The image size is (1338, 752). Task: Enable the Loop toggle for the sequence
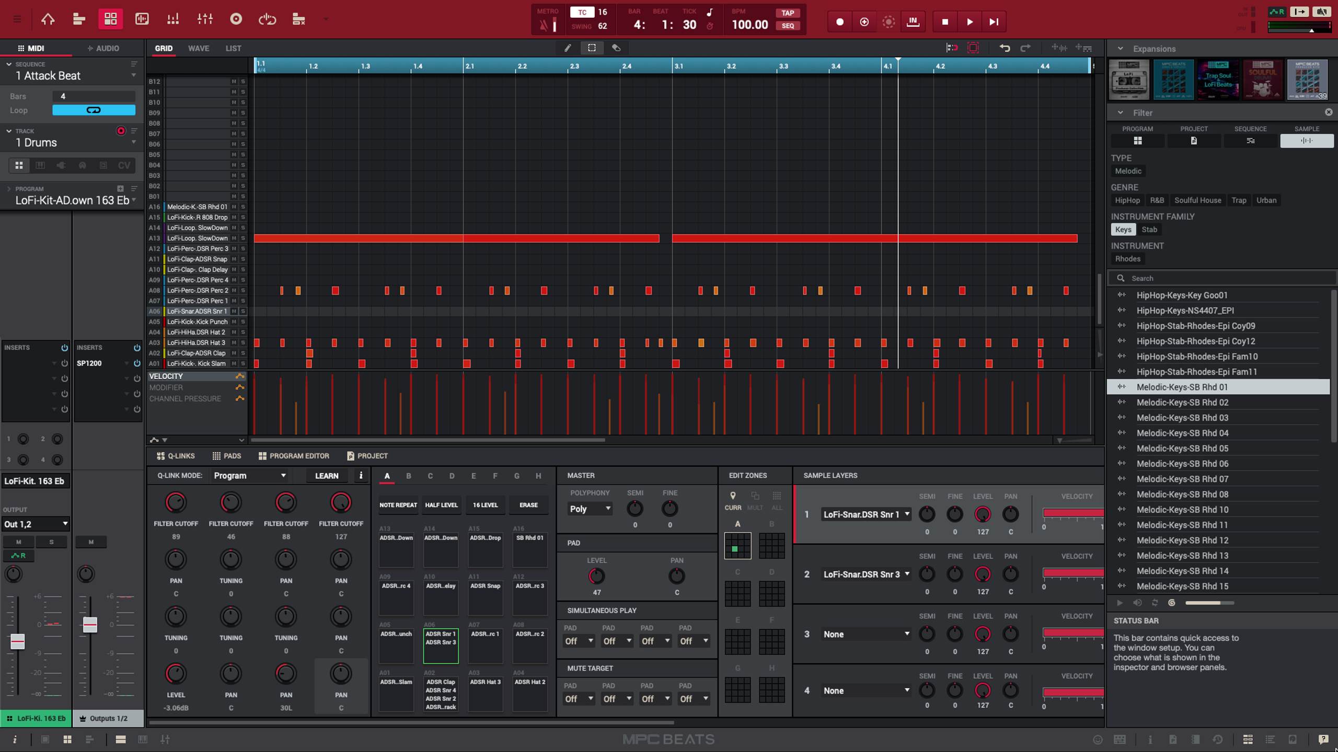pos(94,110)
